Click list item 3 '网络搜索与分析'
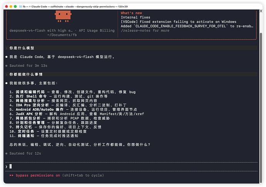Image resolution: width=266 pixels, height=187 pixels. [x=53, y=101]
